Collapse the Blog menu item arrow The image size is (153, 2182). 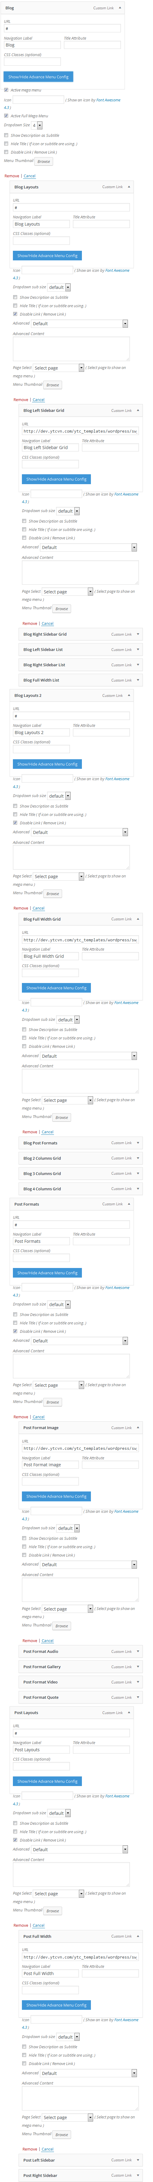tap(120, 7)
